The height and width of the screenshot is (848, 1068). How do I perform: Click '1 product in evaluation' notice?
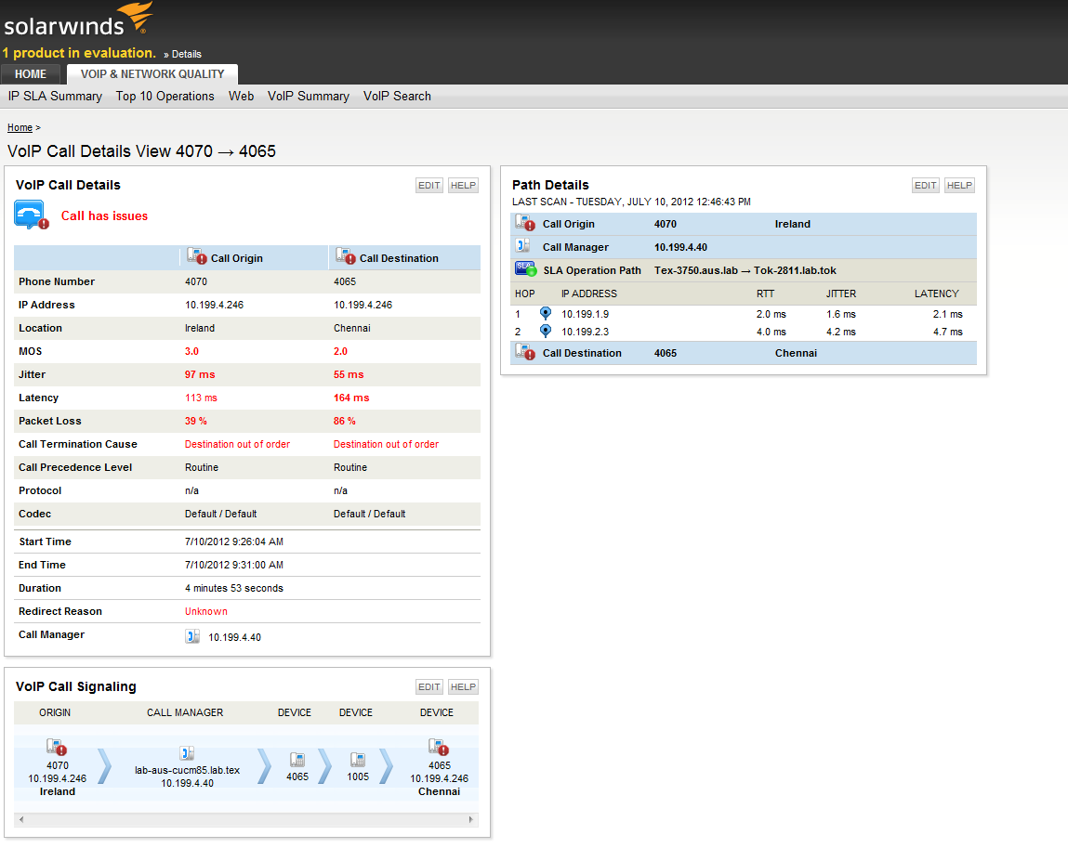pos(79,53)
